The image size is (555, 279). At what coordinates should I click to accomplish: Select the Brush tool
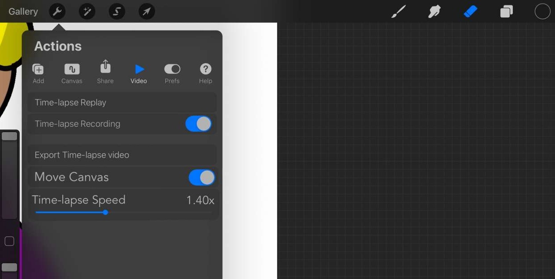click(398, 12)
